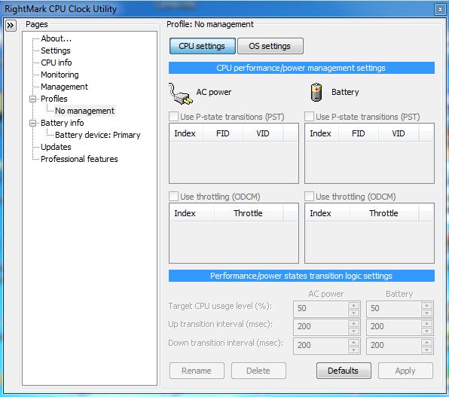The image size is (449, 397).
Task: Click Throttle column header in Battery throttling table
Action: tap(384, 213)
